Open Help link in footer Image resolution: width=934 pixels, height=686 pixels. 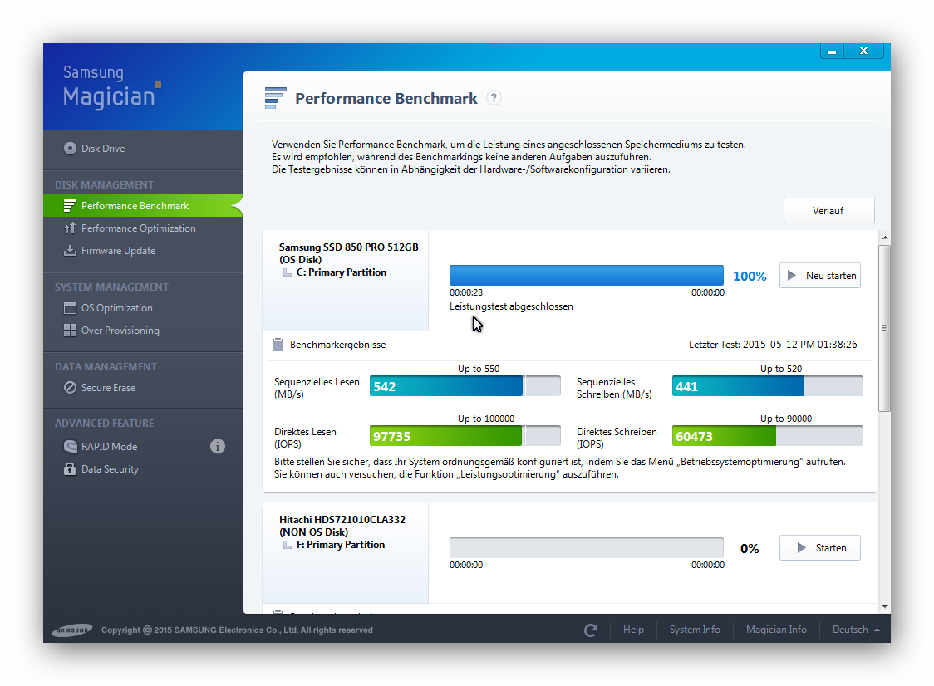(x=633, y=630)
